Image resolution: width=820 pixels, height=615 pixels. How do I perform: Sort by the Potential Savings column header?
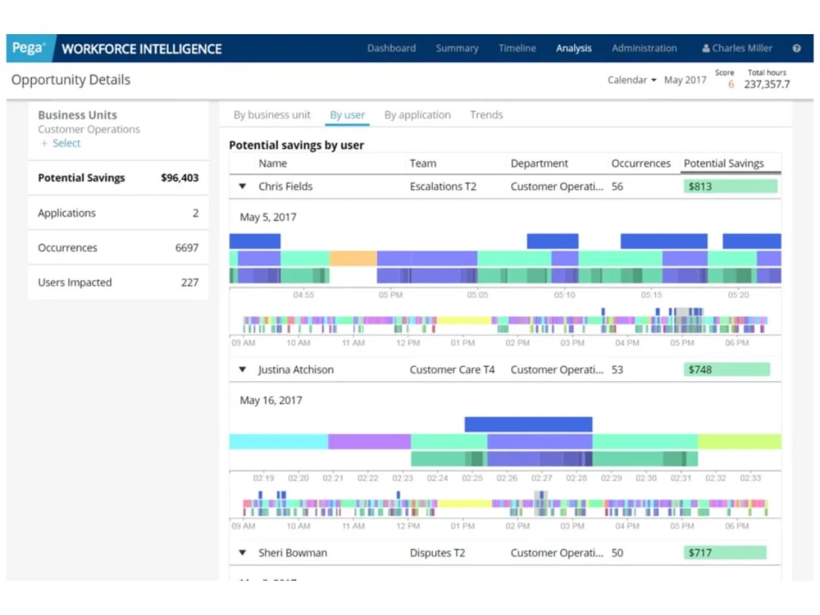coord(724,163)
